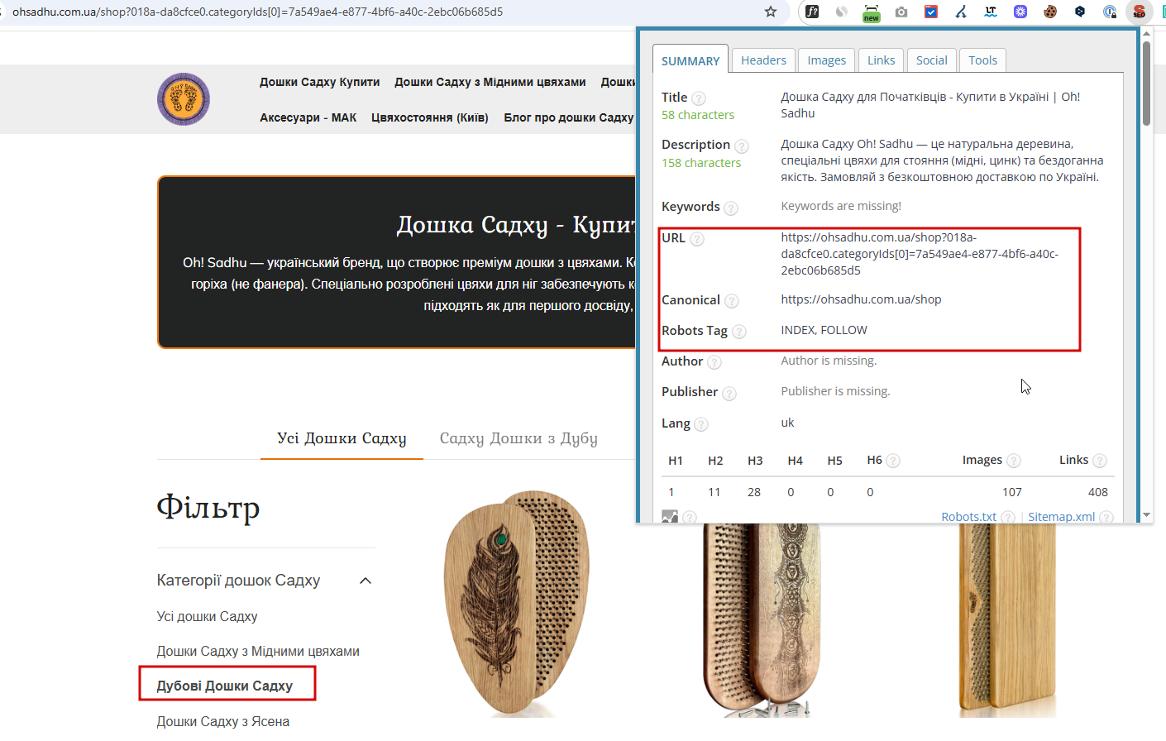Click the help icon beside Robots Tag
The image size is (1166, 741).
pos(739,332)
